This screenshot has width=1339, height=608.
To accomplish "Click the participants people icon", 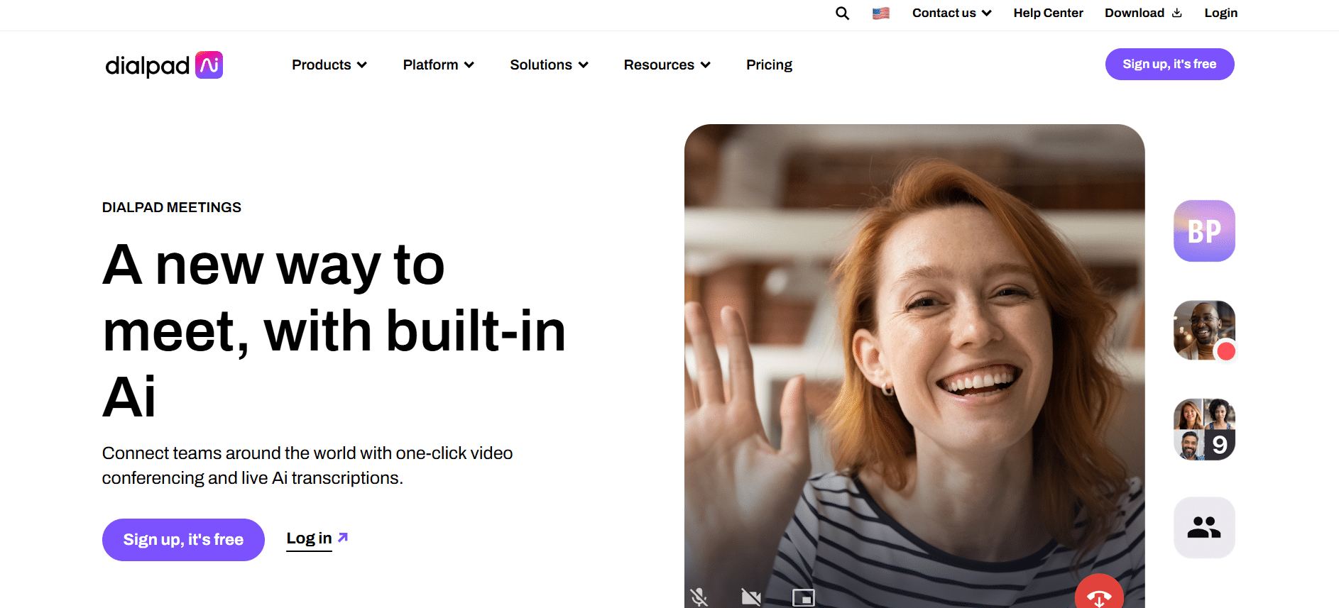I will (1204, 527).
